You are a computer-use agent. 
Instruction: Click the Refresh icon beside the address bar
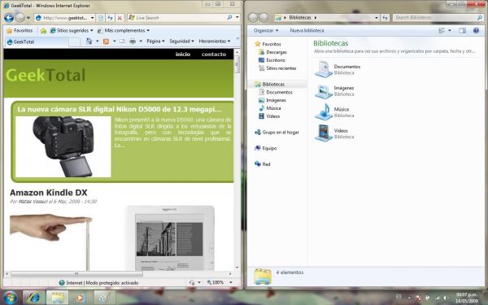point(110,18)
